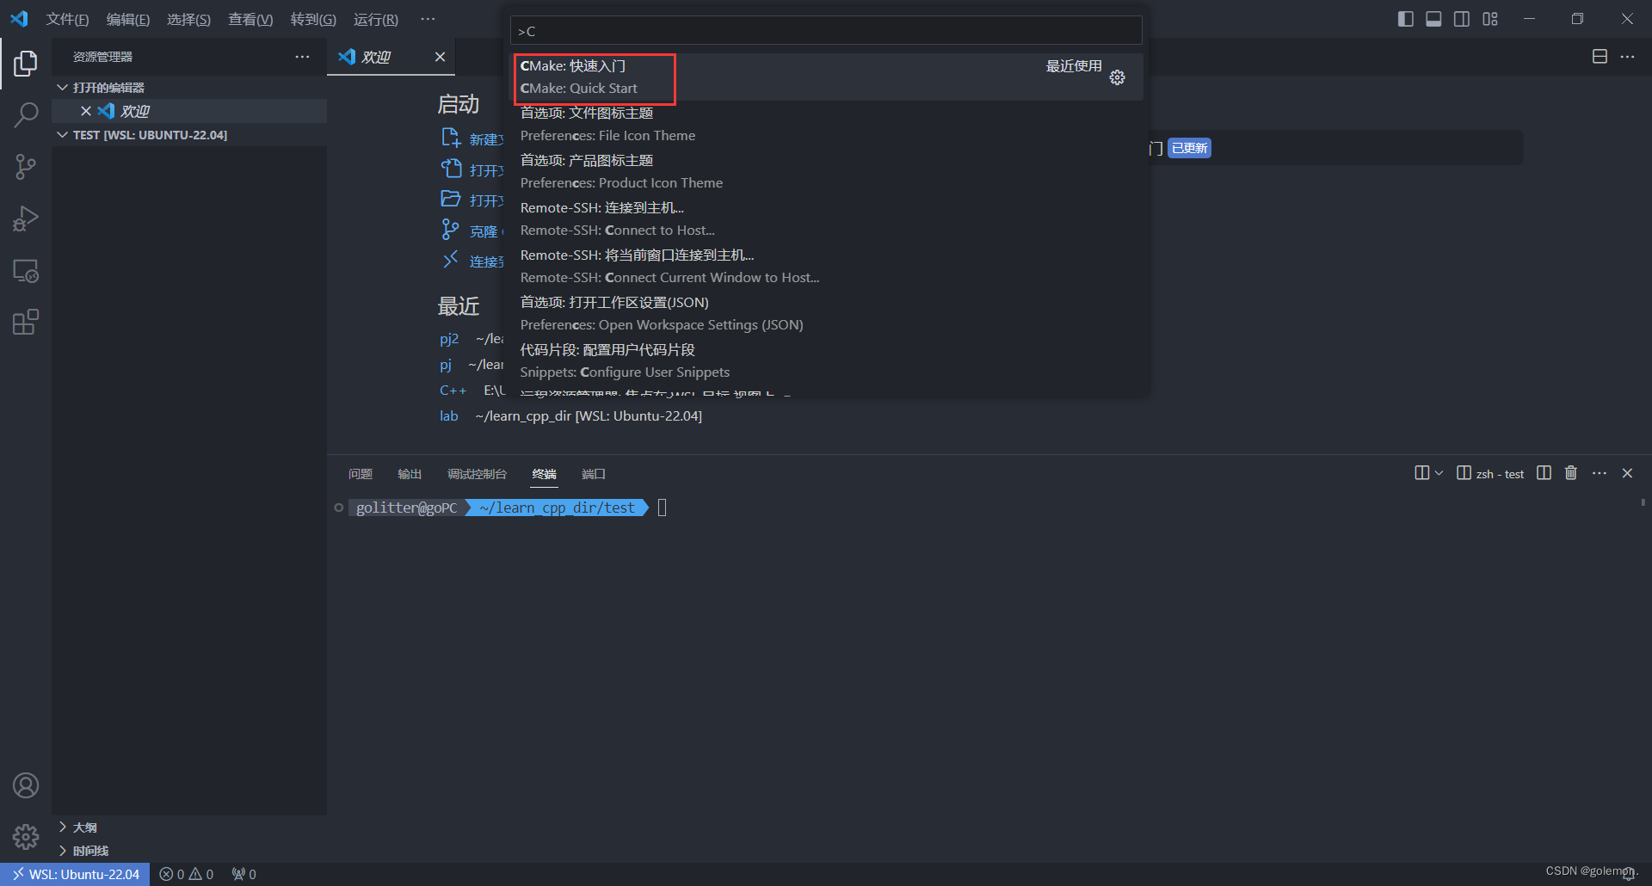The image size is (1652, 886).
Task: Open the Accounts menu icon
Action: point(26,785)
